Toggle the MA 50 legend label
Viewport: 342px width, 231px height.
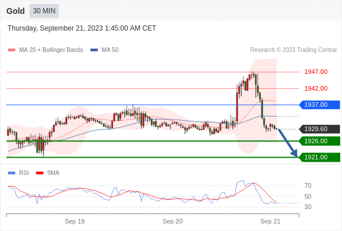(x=110, y=50)
